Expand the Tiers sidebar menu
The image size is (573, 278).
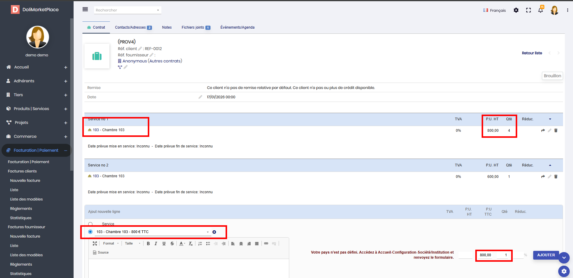(x=65, y=95)
